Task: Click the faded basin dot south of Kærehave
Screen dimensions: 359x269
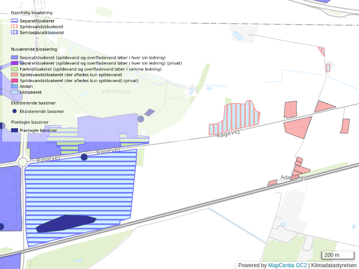Action: coord(140,119)
